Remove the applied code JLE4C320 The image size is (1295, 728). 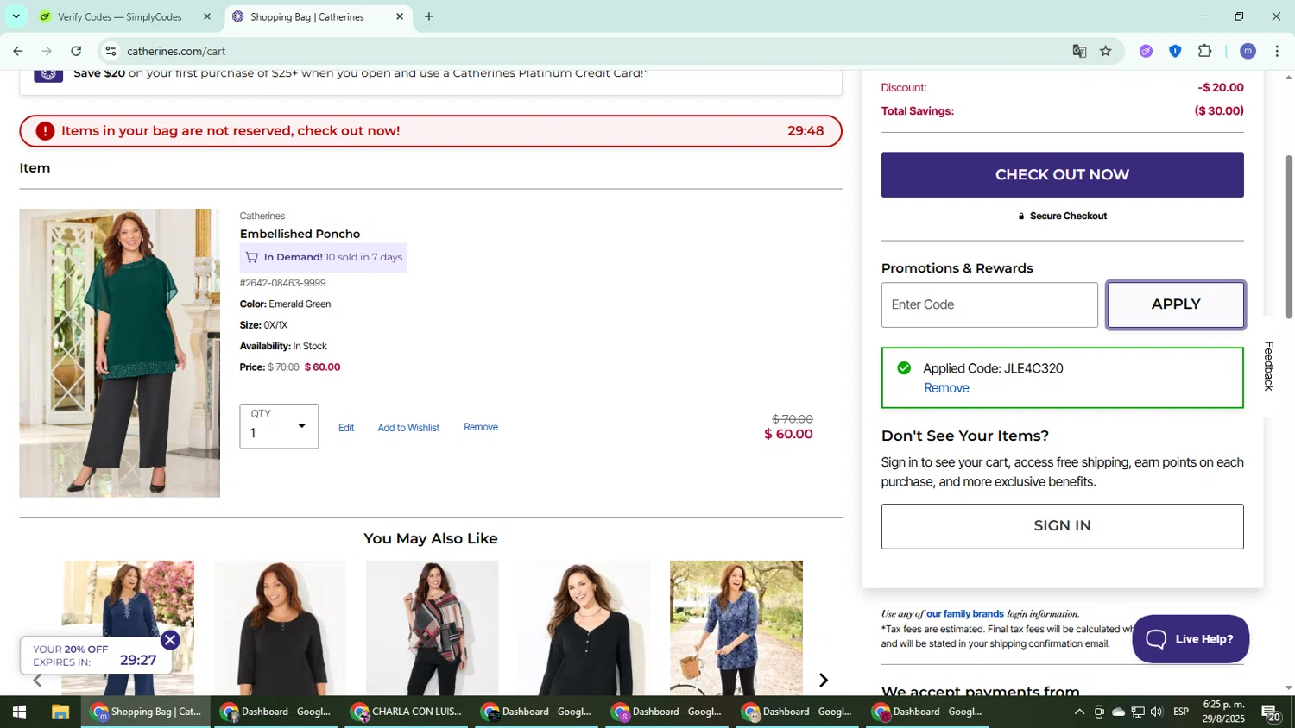coord(946,388)
